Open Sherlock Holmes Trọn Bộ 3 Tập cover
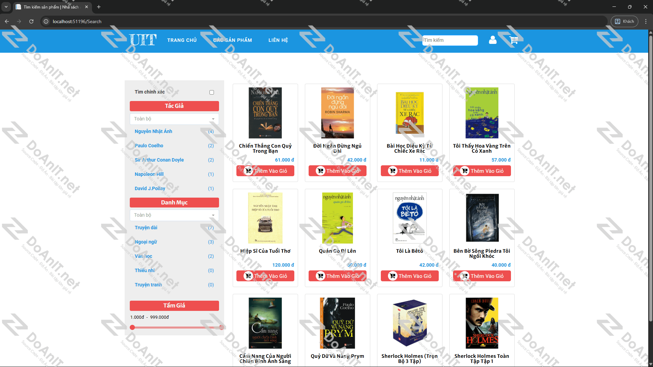The width and height of the screenshot is (653, 367). tap(410, 323)
